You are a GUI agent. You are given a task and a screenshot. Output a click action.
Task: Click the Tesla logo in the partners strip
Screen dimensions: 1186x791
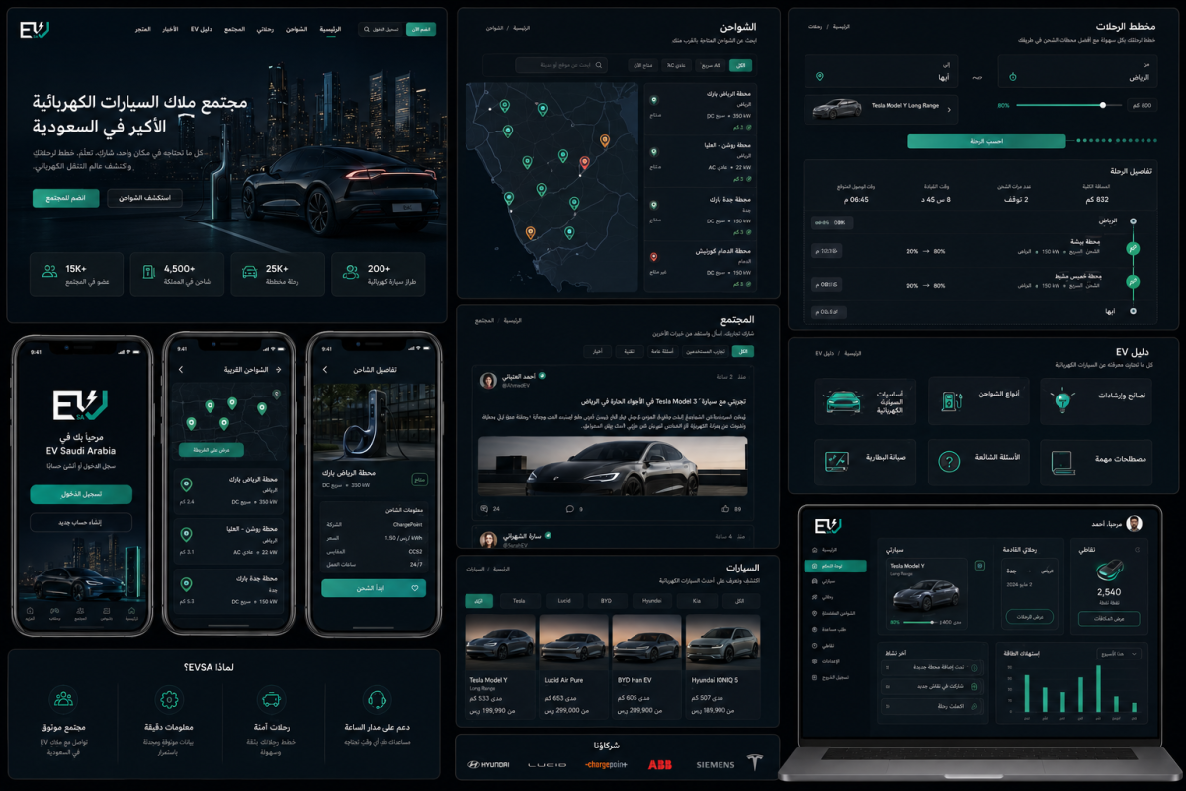pos(755,763)
